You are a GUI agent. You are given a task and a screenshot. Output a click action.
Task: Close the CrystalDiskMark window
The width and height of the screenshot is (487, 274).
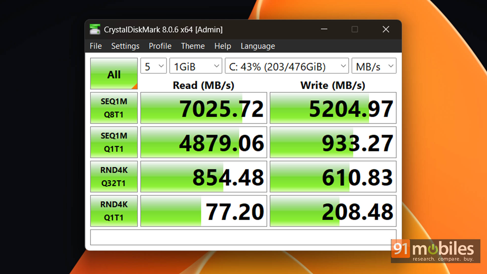point(386,29)
